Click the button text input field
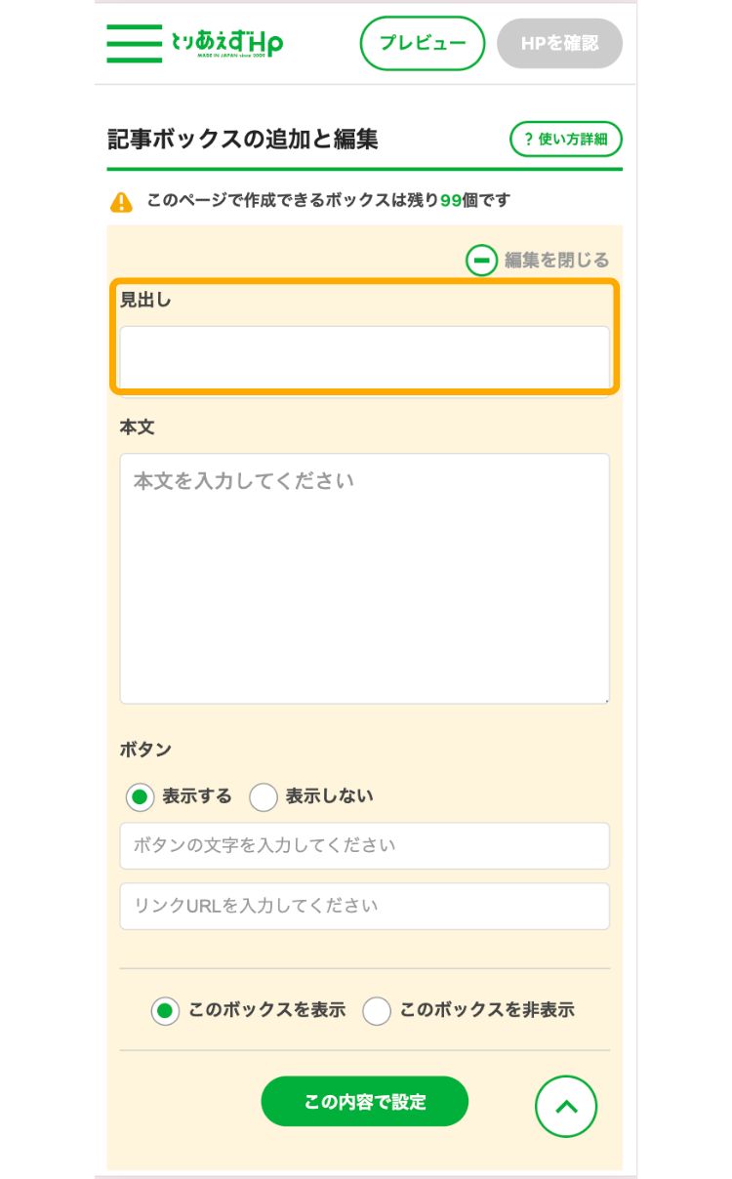 [x=365, y=845]
